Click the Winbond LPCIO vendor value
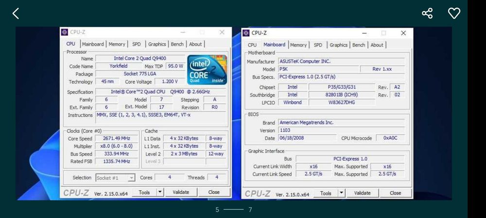The width and height of the screenshot is (486, 218). [x=293, y=103]
